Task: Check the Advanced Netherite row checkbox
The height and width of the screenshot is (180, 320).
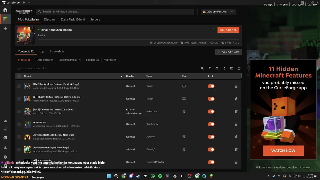Action: click(19, 137)
